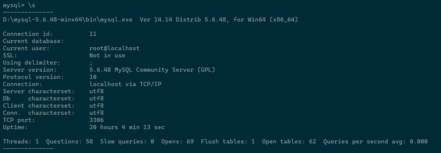Screen dimensions: 441x153
Task: Click the 'Open tables: 62' statistic
Action: click(289, 142)
